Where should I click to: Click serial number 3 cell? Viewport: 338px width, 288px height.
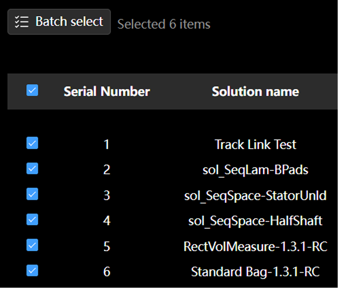click(106, 195)
